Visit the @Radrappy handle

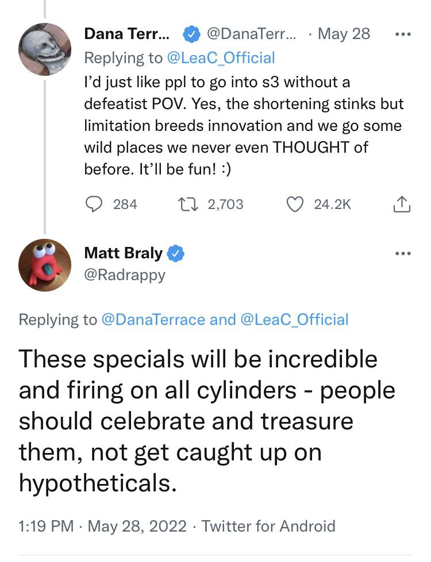[125, 275]
